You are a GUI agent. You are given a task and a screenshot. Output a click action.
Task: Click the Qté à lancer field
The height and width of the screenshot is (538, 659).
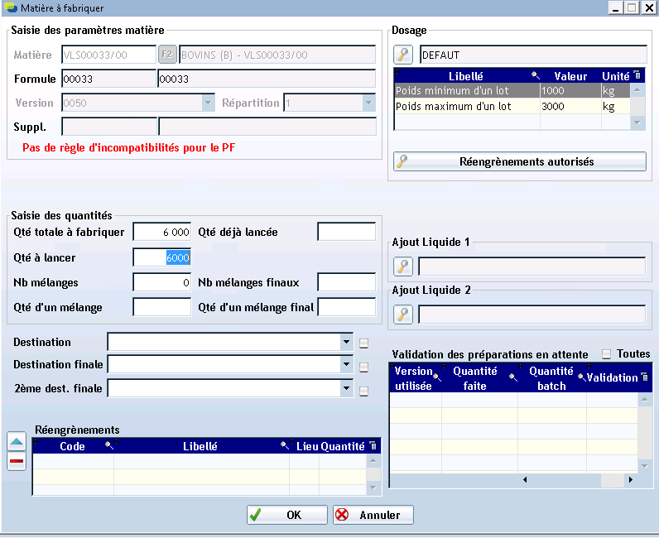click(162, 257)
